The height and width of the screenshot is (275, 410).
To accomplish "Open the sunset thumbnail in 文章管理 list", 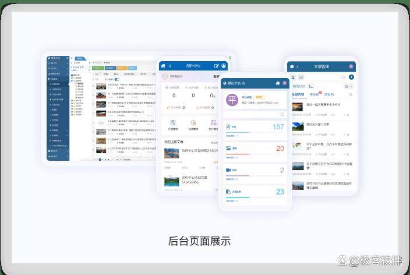I will [297, 107].
